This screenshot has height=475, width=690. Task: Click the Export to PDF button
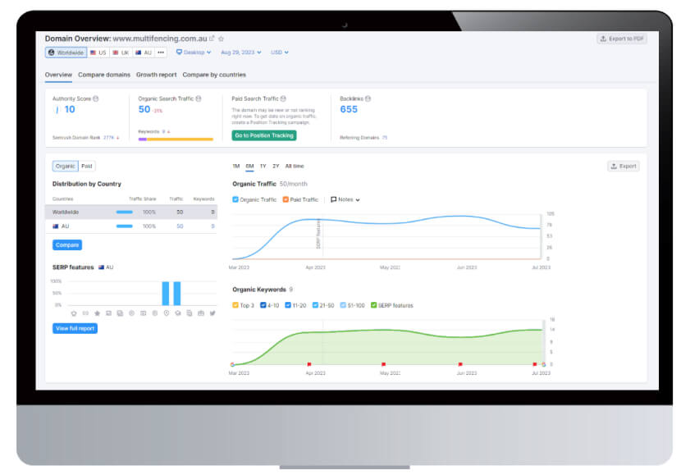pyautogui.click(x=622, y=39)
